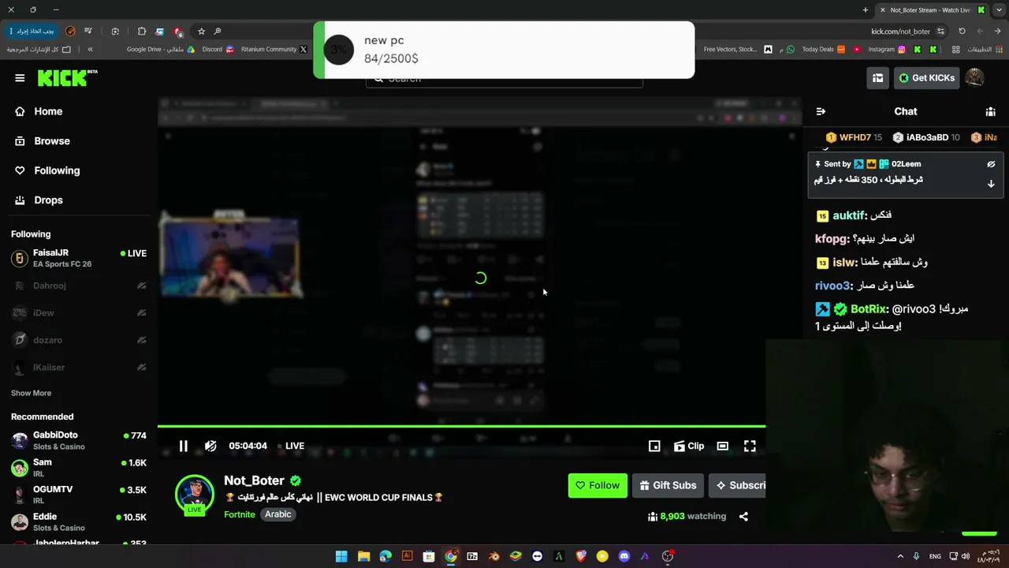Open the Windows Start menu
This screenshot has height=568, width=1009.
pos(341,556)
